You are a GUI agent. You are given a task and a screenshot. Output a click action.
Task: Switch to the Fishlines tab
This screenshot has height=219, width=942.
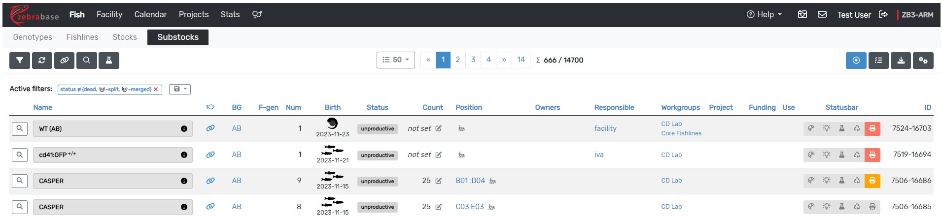(x=82, y=37)
